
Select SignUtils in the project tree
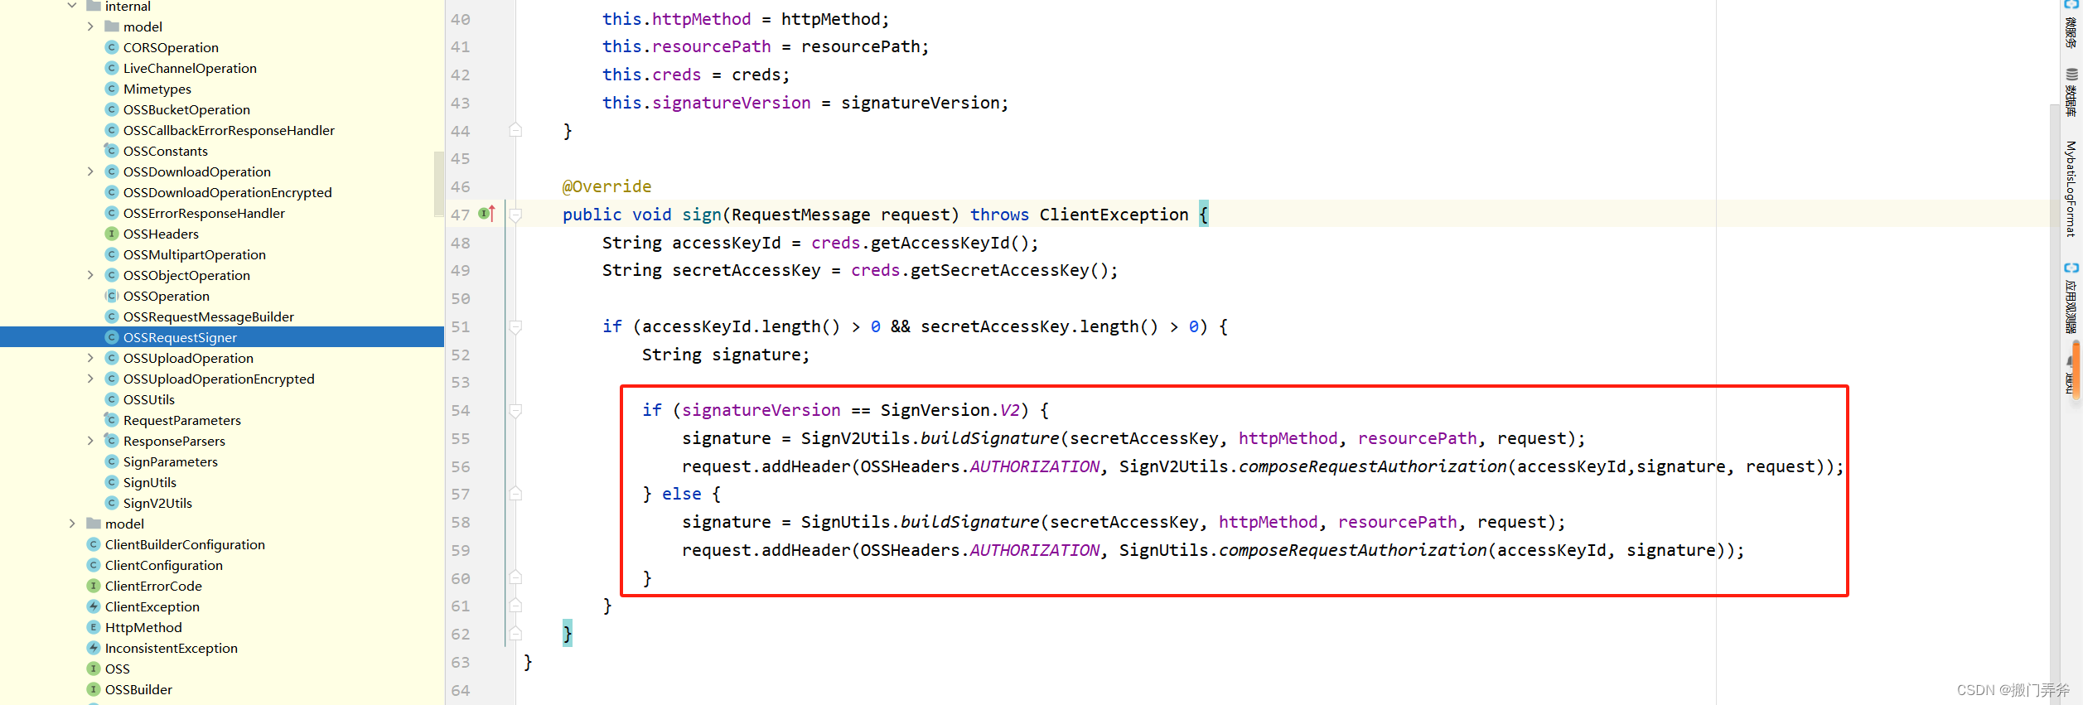150,482
